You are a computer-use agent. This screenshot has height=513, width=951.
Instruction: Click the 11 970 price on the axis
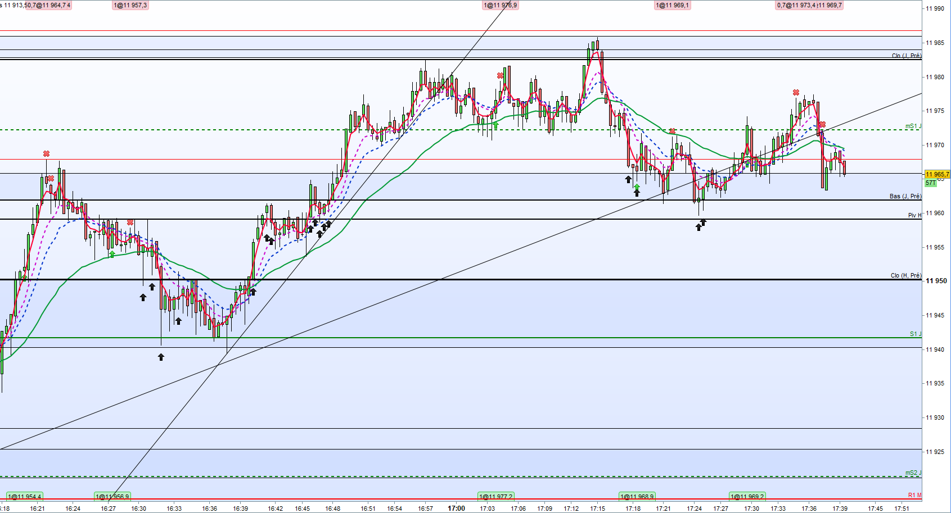click(x=935, y=145)
